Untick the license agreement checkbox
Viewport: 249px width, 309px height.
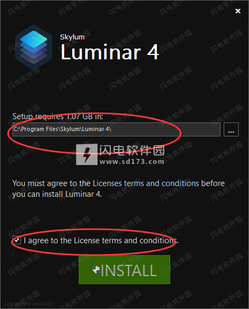pyautogui.click(x=17, y=240)
